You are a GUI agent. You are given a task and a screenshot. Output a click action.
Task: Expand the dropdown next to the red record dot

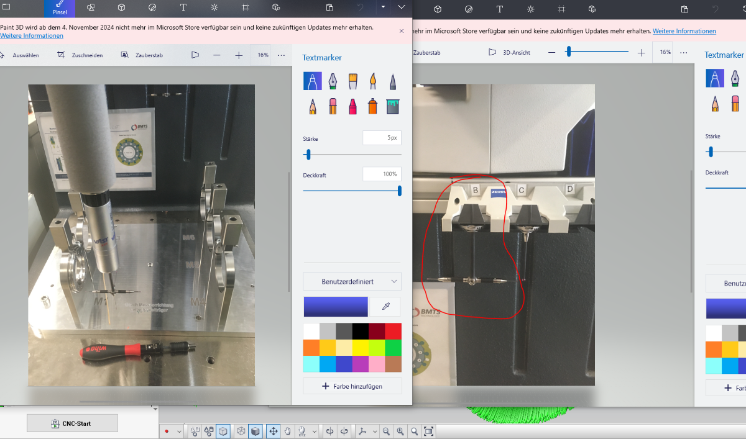tap(180, 432)
